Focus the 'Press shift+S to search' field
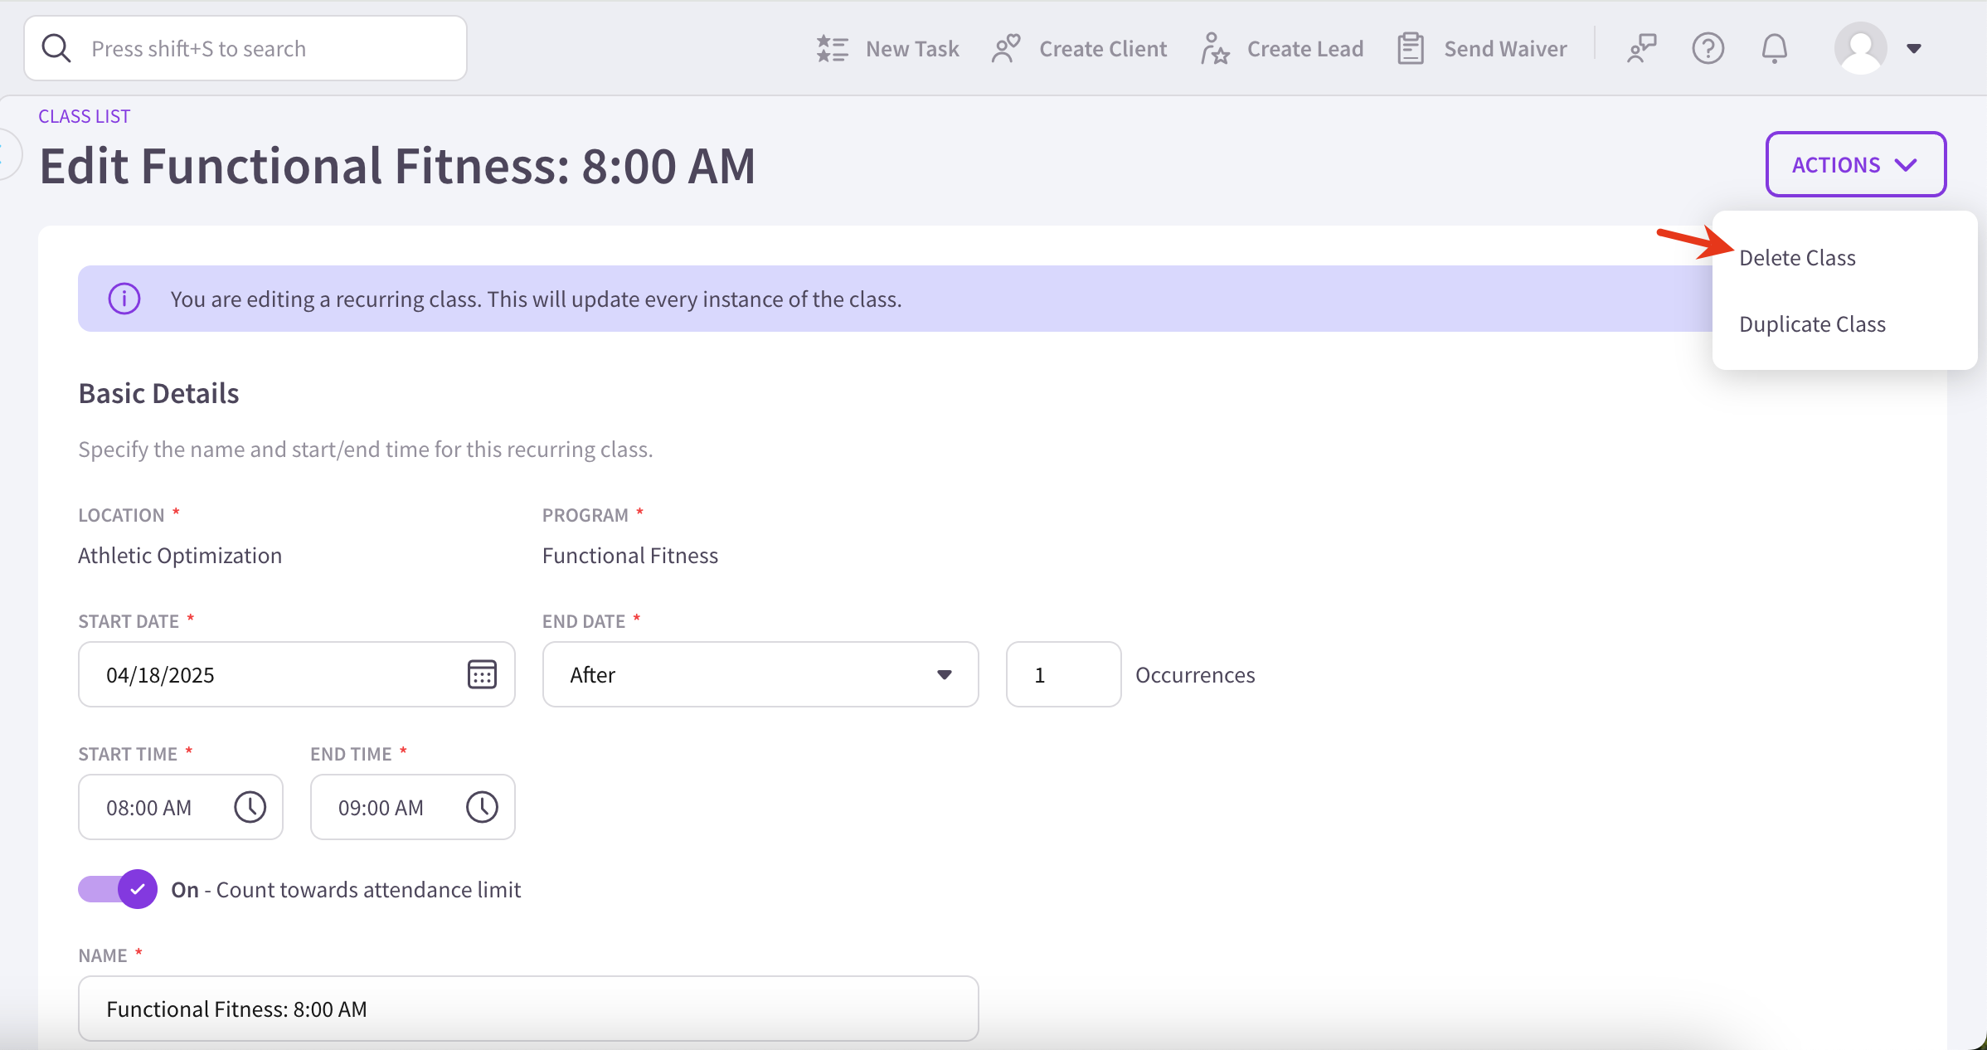This screenshot has height=1050, width=1987. pos(245,48)
